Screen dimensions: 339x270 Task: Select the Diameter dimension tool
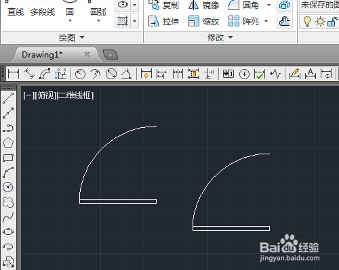[111, 74]
